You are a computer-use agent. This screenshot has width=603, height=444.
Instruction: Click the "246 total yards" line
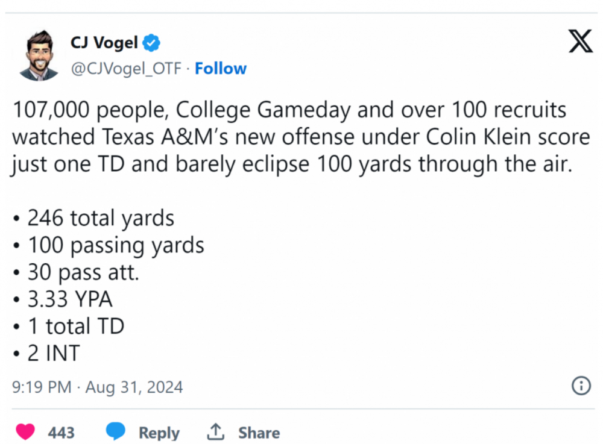click(100, 218)
